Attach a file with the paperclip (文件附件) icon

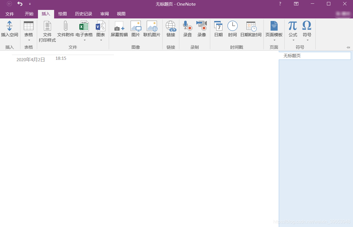(x=65, y=26)
